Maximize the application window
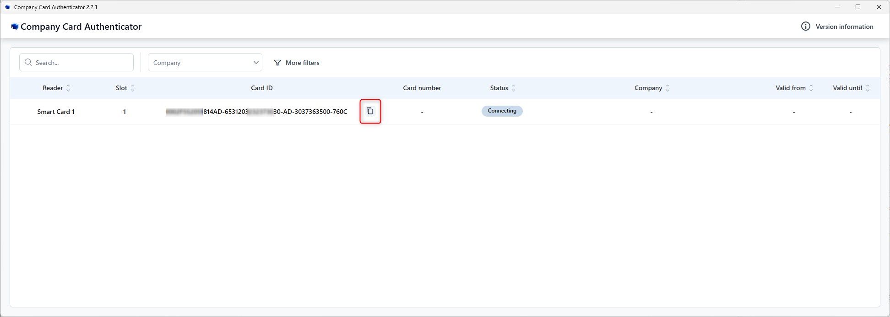The width and height of the screenshot is (890, 317). click(x=858, y=7)
